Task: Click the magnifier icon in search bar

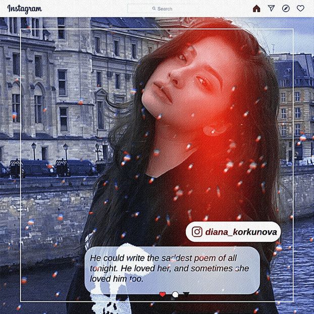Action: pos(154,9)
